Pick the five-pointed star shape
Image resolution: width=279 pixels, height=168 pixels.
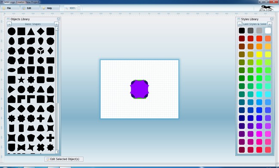click(x=21, y=80)
